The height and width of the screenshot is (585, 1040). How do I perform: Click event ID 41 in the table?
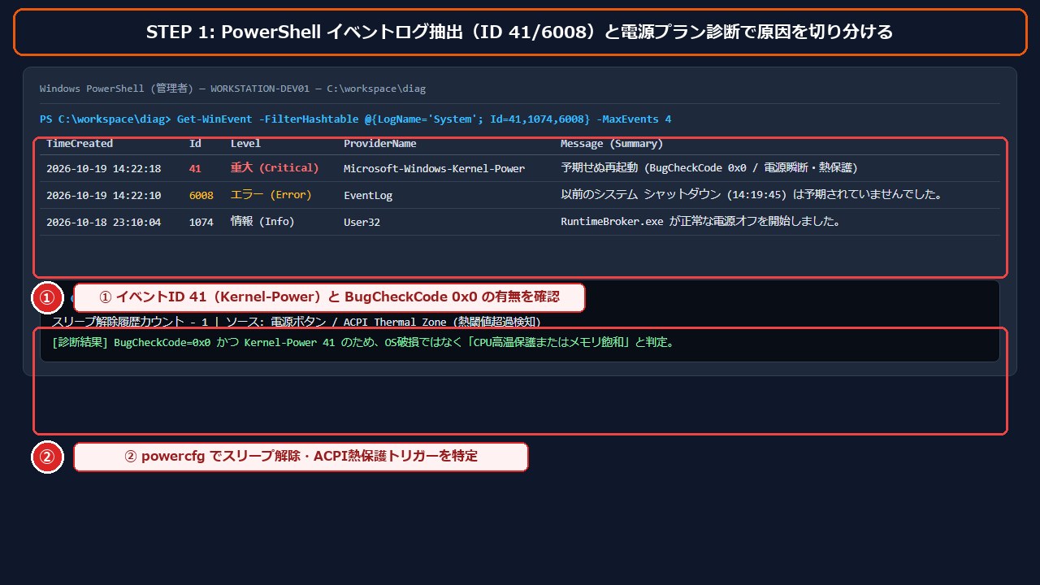click(x=195, y=168)
